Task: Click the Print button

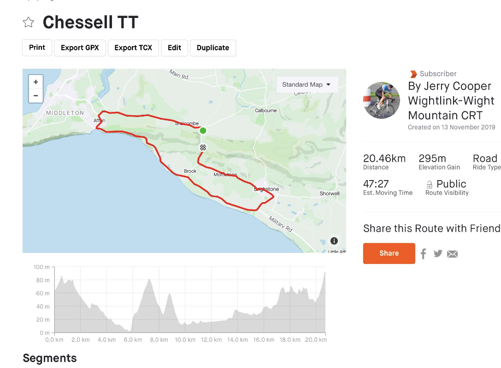Action: coord(37,48)
